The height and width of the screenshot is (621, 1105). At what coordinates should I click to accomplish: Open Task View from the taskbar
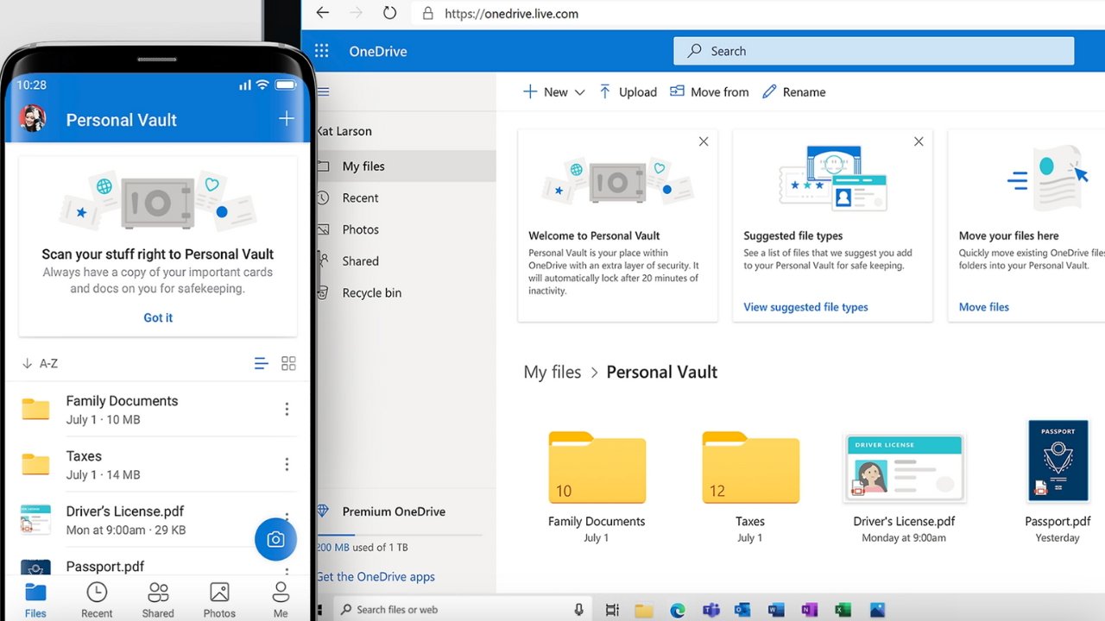(x=612, y=610)
